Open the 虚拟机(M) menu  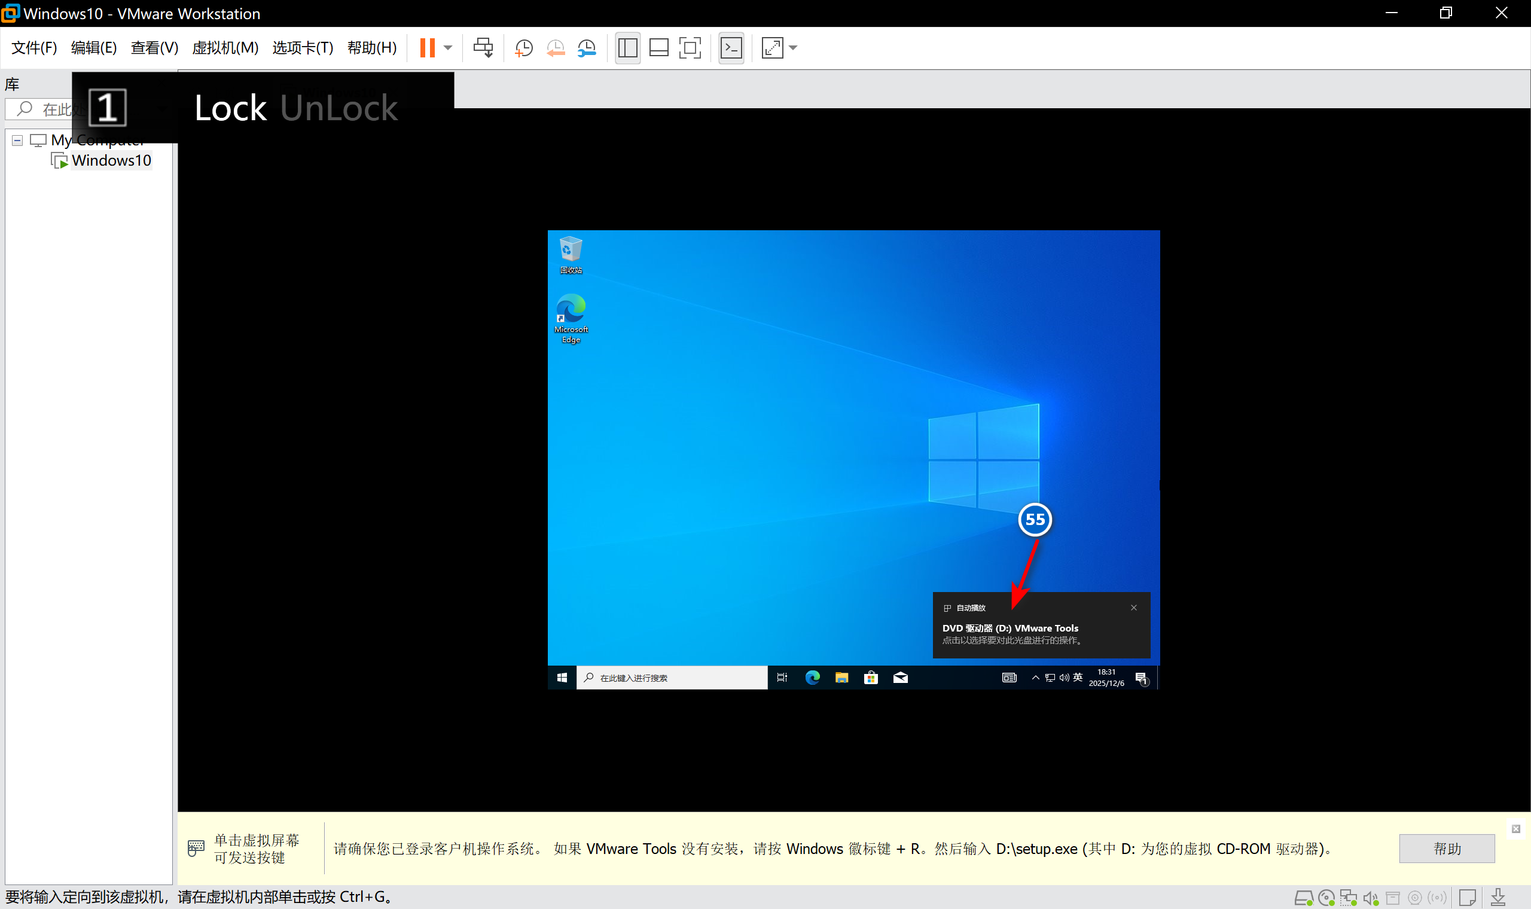225,47
